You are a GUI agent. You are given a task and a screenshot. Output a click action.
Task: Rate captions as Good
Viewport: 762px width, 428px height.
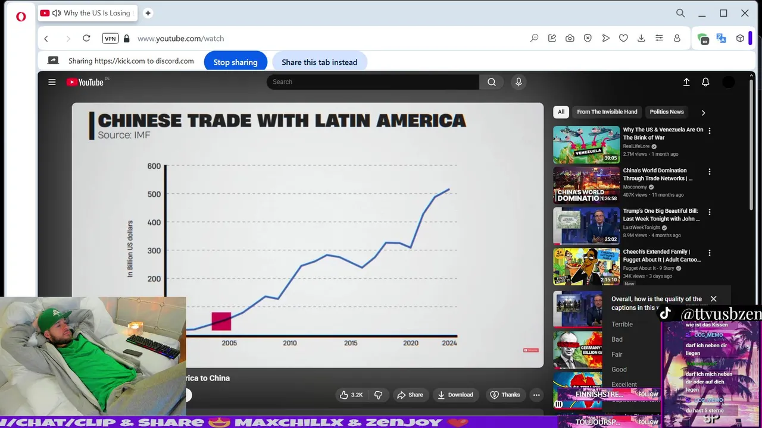tap(619, 370)
